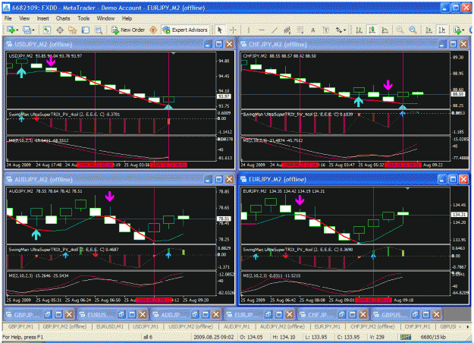Viewport: 474px width, 343px height.
Task: Click the chart shift triangle in USDJPY chart
Action: 173,53
